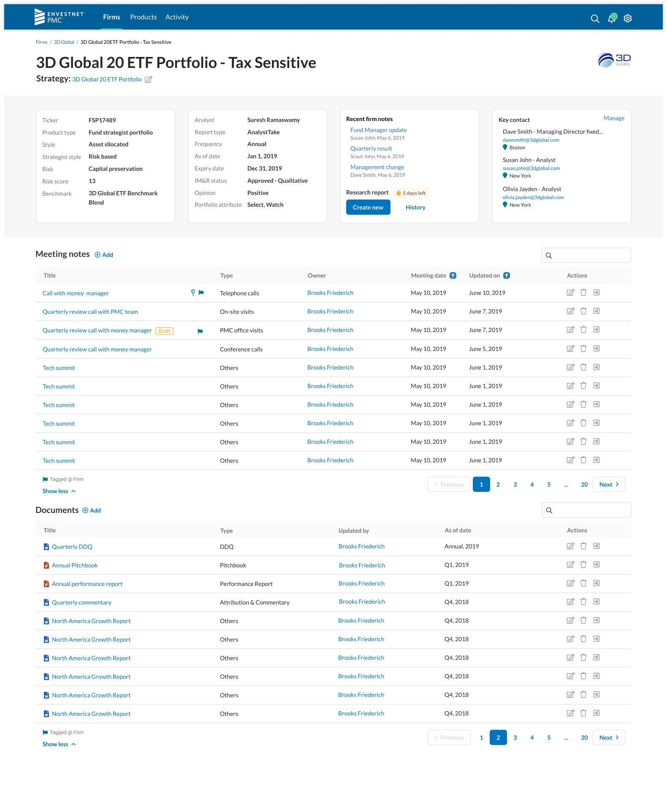The image size is (667, 807).
Task: Edit the PMC office visits note
Action: point(570,330)
